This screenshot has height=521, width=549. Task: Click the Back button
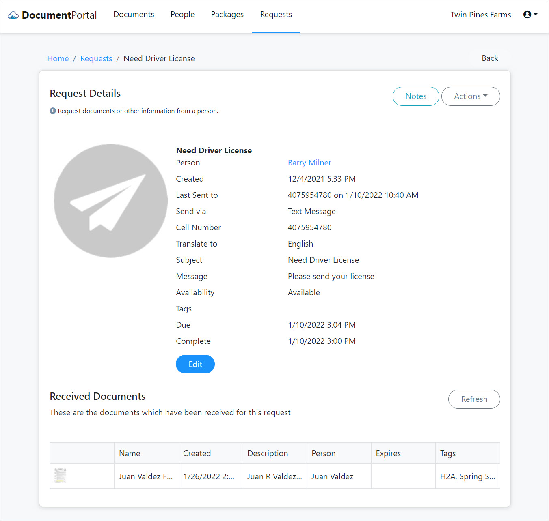(x=490, y=58)
